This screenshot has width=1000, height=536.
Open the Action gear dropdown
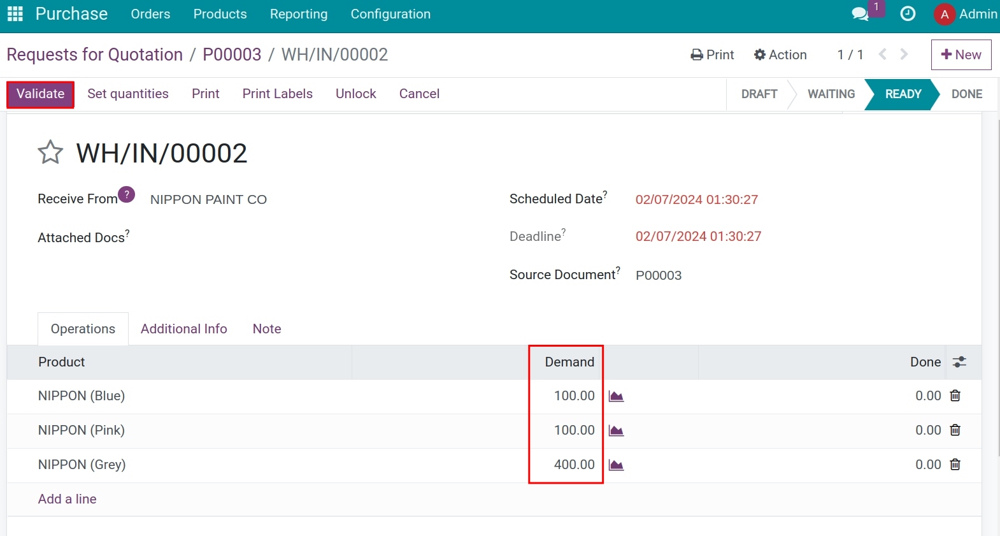click(780, 55)
